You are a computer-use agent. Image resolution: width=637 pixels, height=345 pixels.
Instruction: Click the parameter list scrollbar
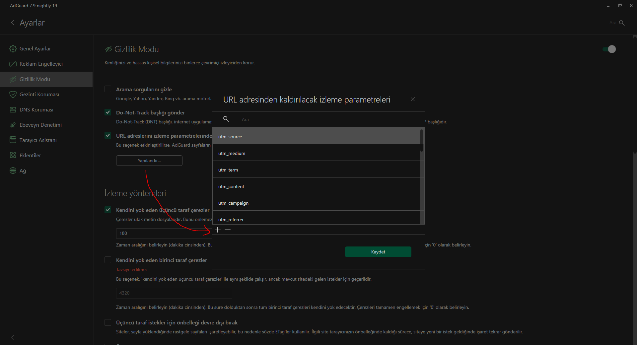pyautogui.click(x=422, y=141)
